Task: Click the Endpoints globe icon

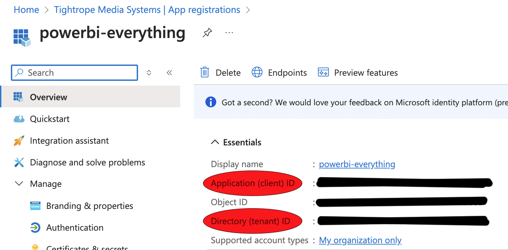Action: pyautogui.click(x=257, y=72)
